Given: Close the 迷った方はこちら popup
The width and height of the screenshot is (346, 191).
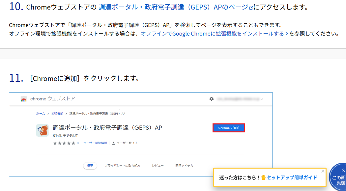Looking at the screenshot, I should pos(323,171).
